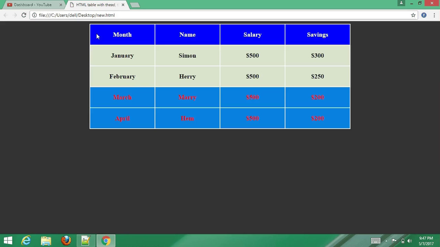This screenshot has height=247, width=440.
Task: Click the Simon cell
Action: click(x=187, y=56)
